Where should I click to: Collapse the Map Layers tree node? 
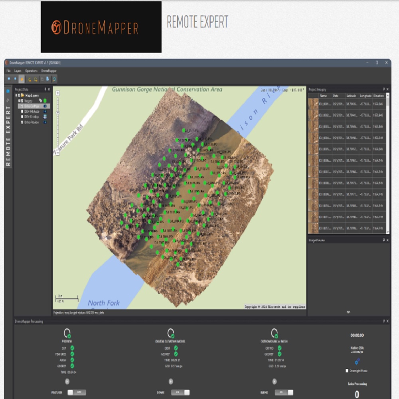[16, 95]
